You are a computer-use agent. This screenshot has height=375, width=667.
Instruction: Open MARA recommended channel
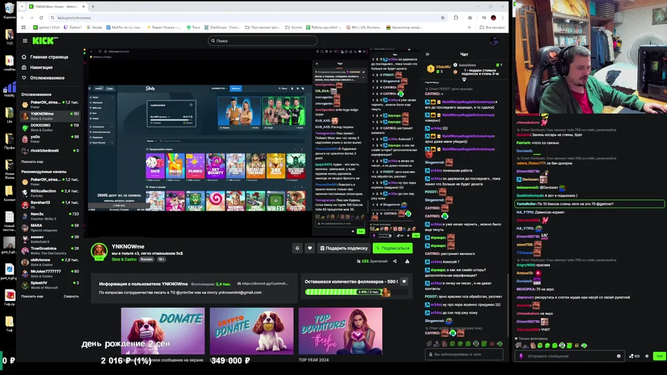(x=50, y=227)
